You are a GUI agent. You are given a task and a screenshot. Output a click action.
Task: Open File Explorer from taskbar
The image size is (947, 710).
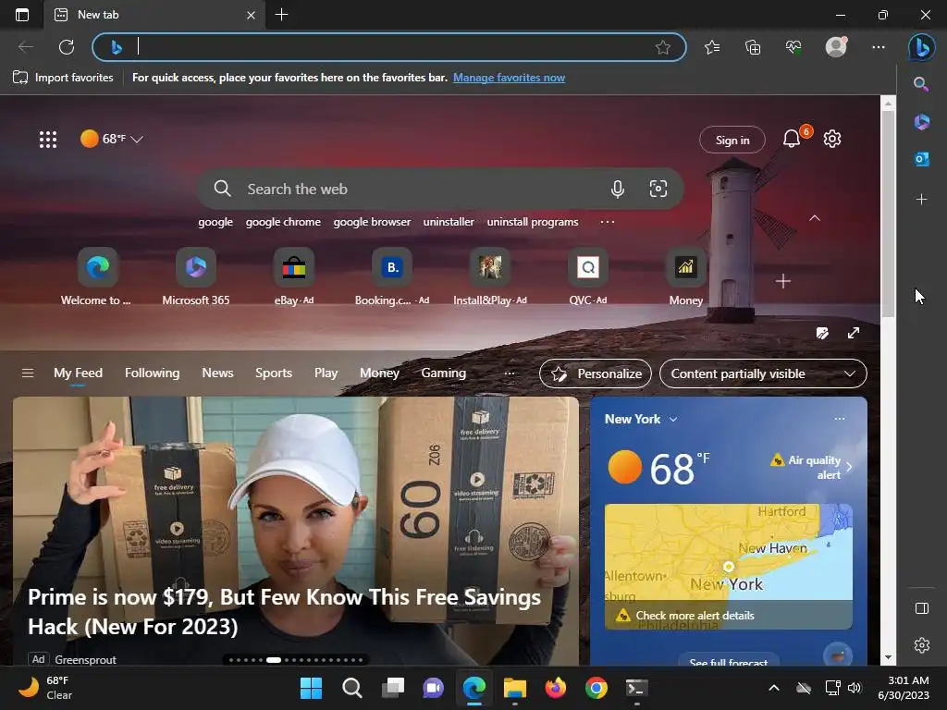(515, 688)
